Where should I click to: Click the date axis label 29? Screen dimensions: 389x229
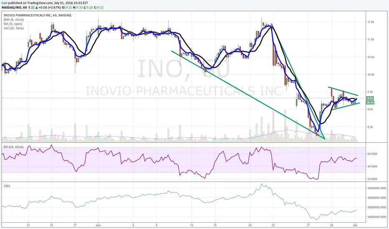pyautogui.click(x=331, y=225)
